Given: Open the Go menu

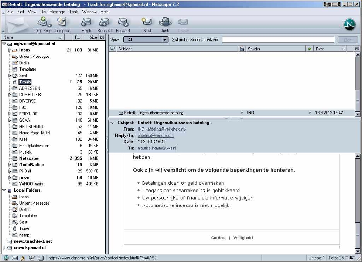Looking at the screenshot, I should coord(43,12).
